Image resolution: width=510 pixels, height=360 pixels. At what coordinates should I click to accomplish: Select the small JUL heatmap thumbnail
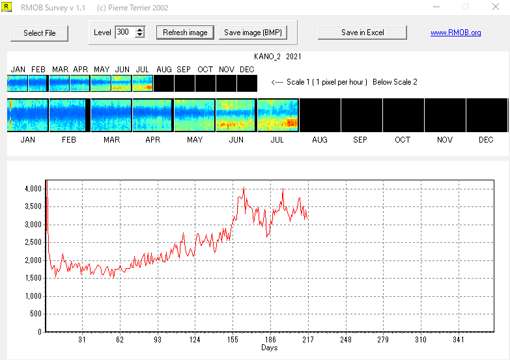tap(143, 83)
